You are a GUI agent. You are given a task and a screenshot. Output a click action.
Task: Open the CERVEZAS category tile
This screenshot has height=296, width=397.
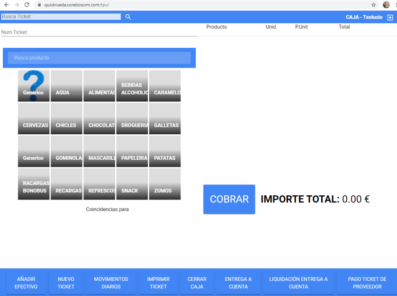34,119
